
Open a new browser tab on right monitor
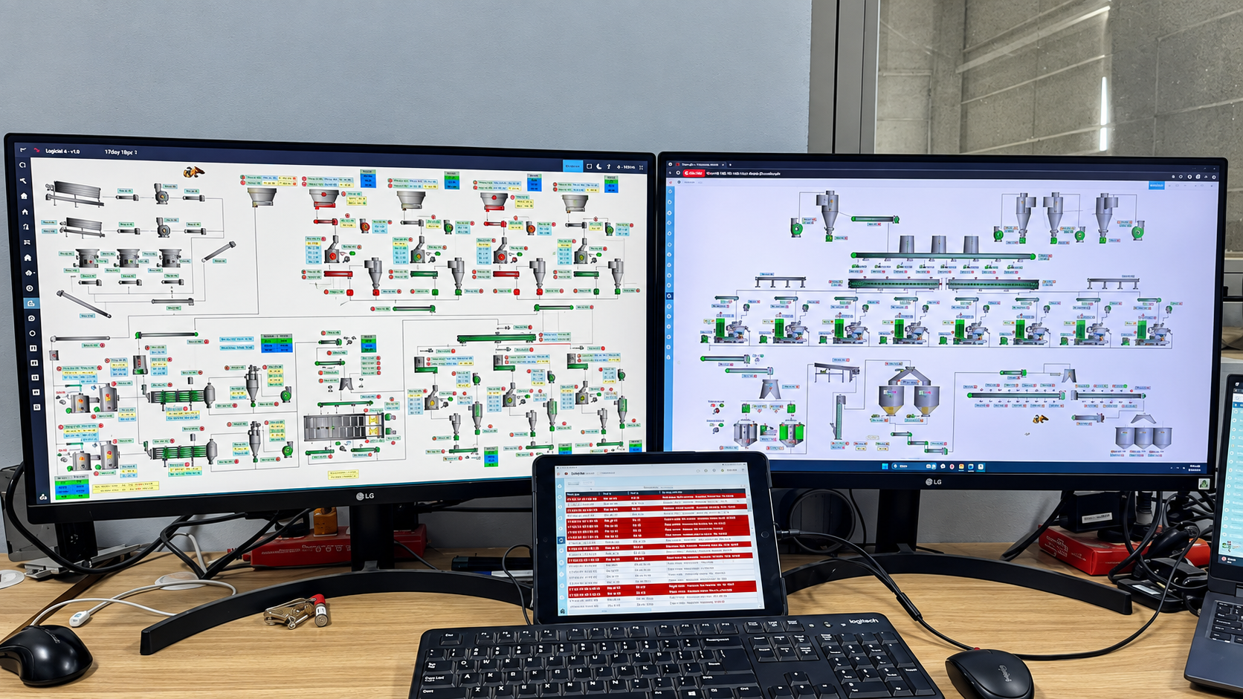[730, 165]
